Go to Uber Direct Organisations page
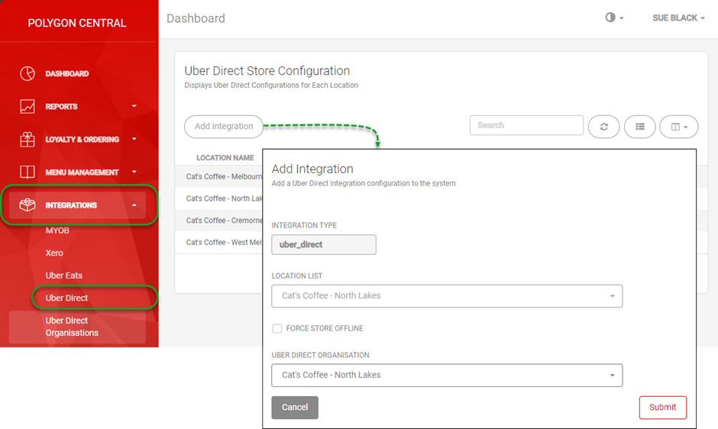The image size is (718, 429). pyautogui.click(x=72, y=327)
